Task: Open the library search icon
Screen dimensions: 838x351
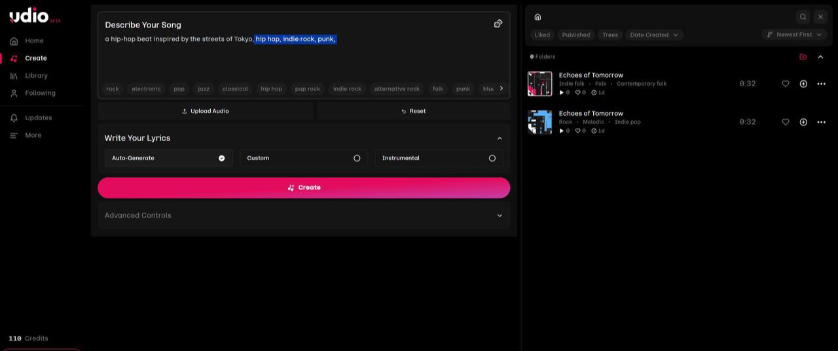Action: click(x=803, y=17)
